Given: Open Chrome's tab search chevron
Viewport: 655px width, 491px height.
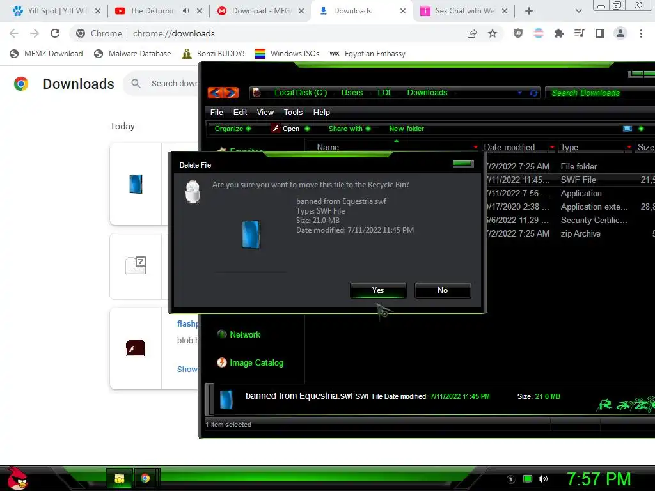Looking at the screenshot, I should (x=578, y=11).
